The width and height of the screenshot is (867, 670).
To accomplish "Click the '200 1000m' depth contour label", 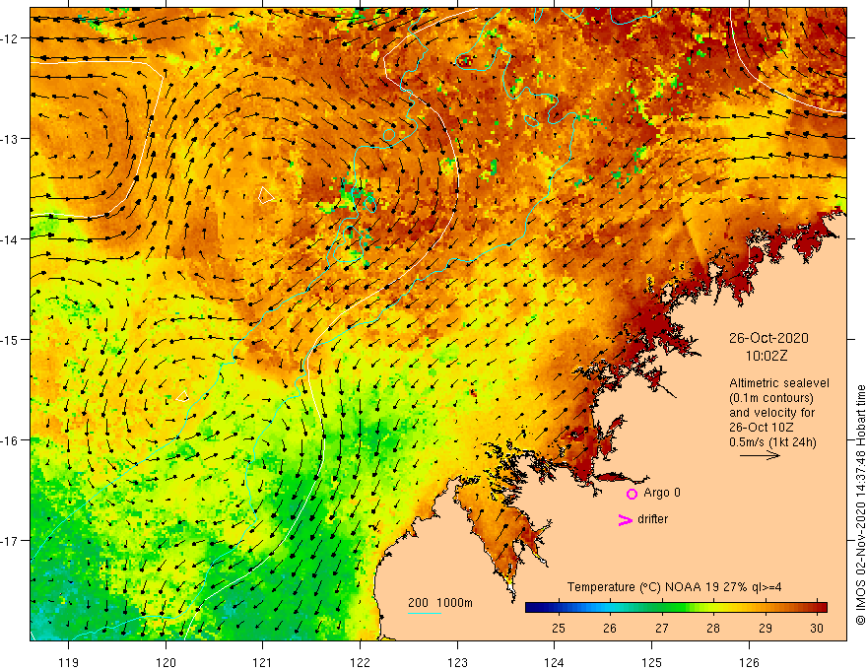I will click(x=440, y=603).
